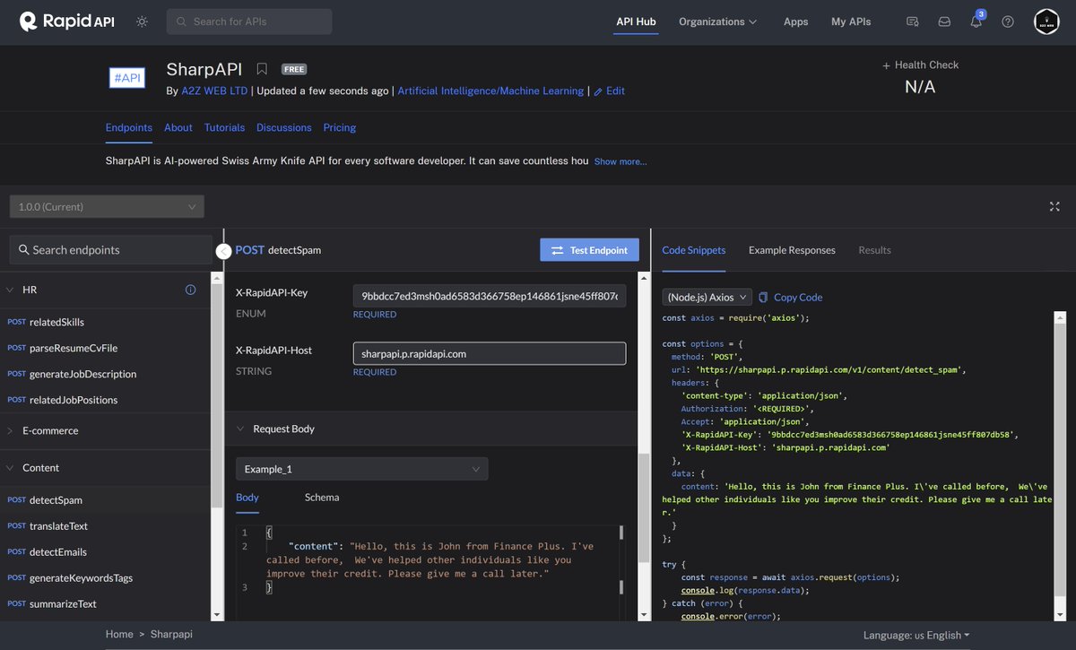Go to API Hub
The width and height of the screenshot is (1076, 650).
click(x=636, y=22)
